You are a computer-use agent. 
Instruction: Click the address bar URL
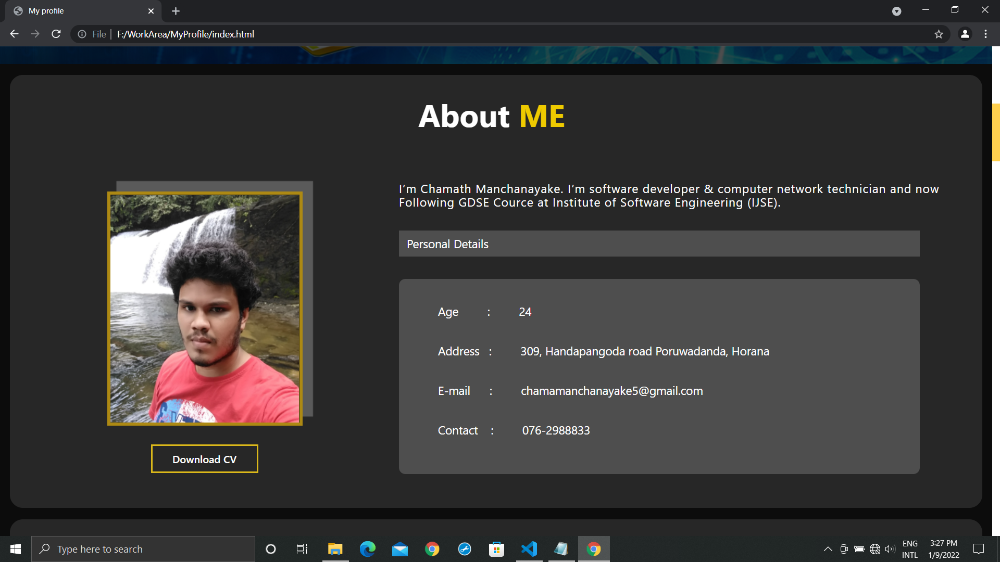coord(185,34)
